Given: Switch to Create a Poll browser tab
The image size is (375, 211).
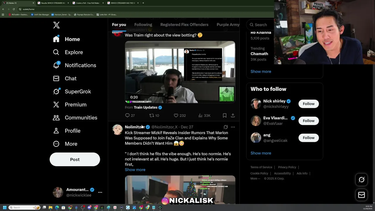Looking at the screenshot, I should point(88,3).
